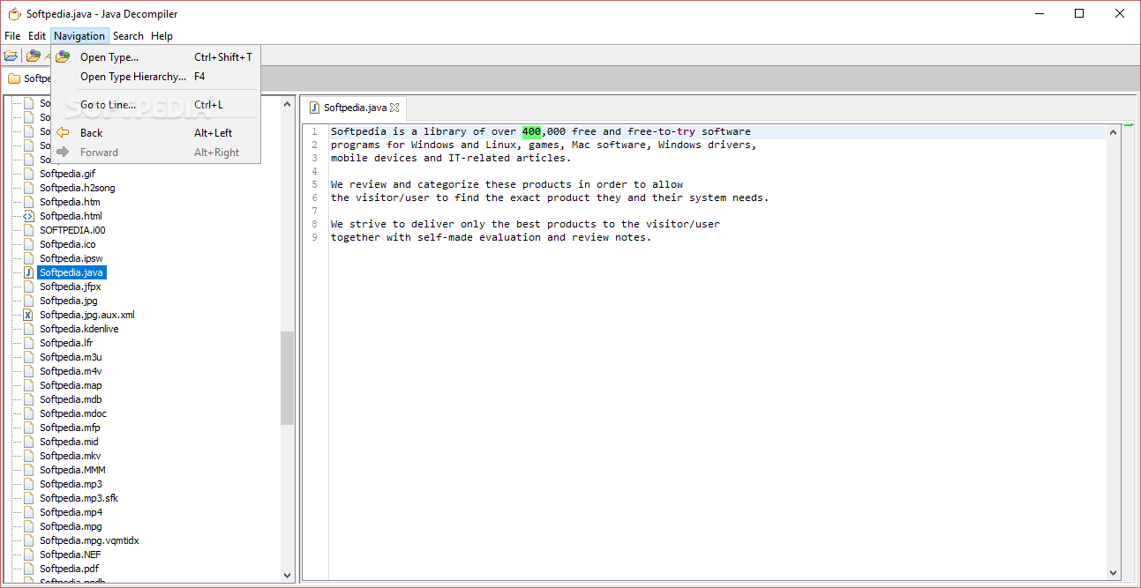1141x588 pixels.
Task: Collapse the open Navigation menu
Action: pos(79,36)
